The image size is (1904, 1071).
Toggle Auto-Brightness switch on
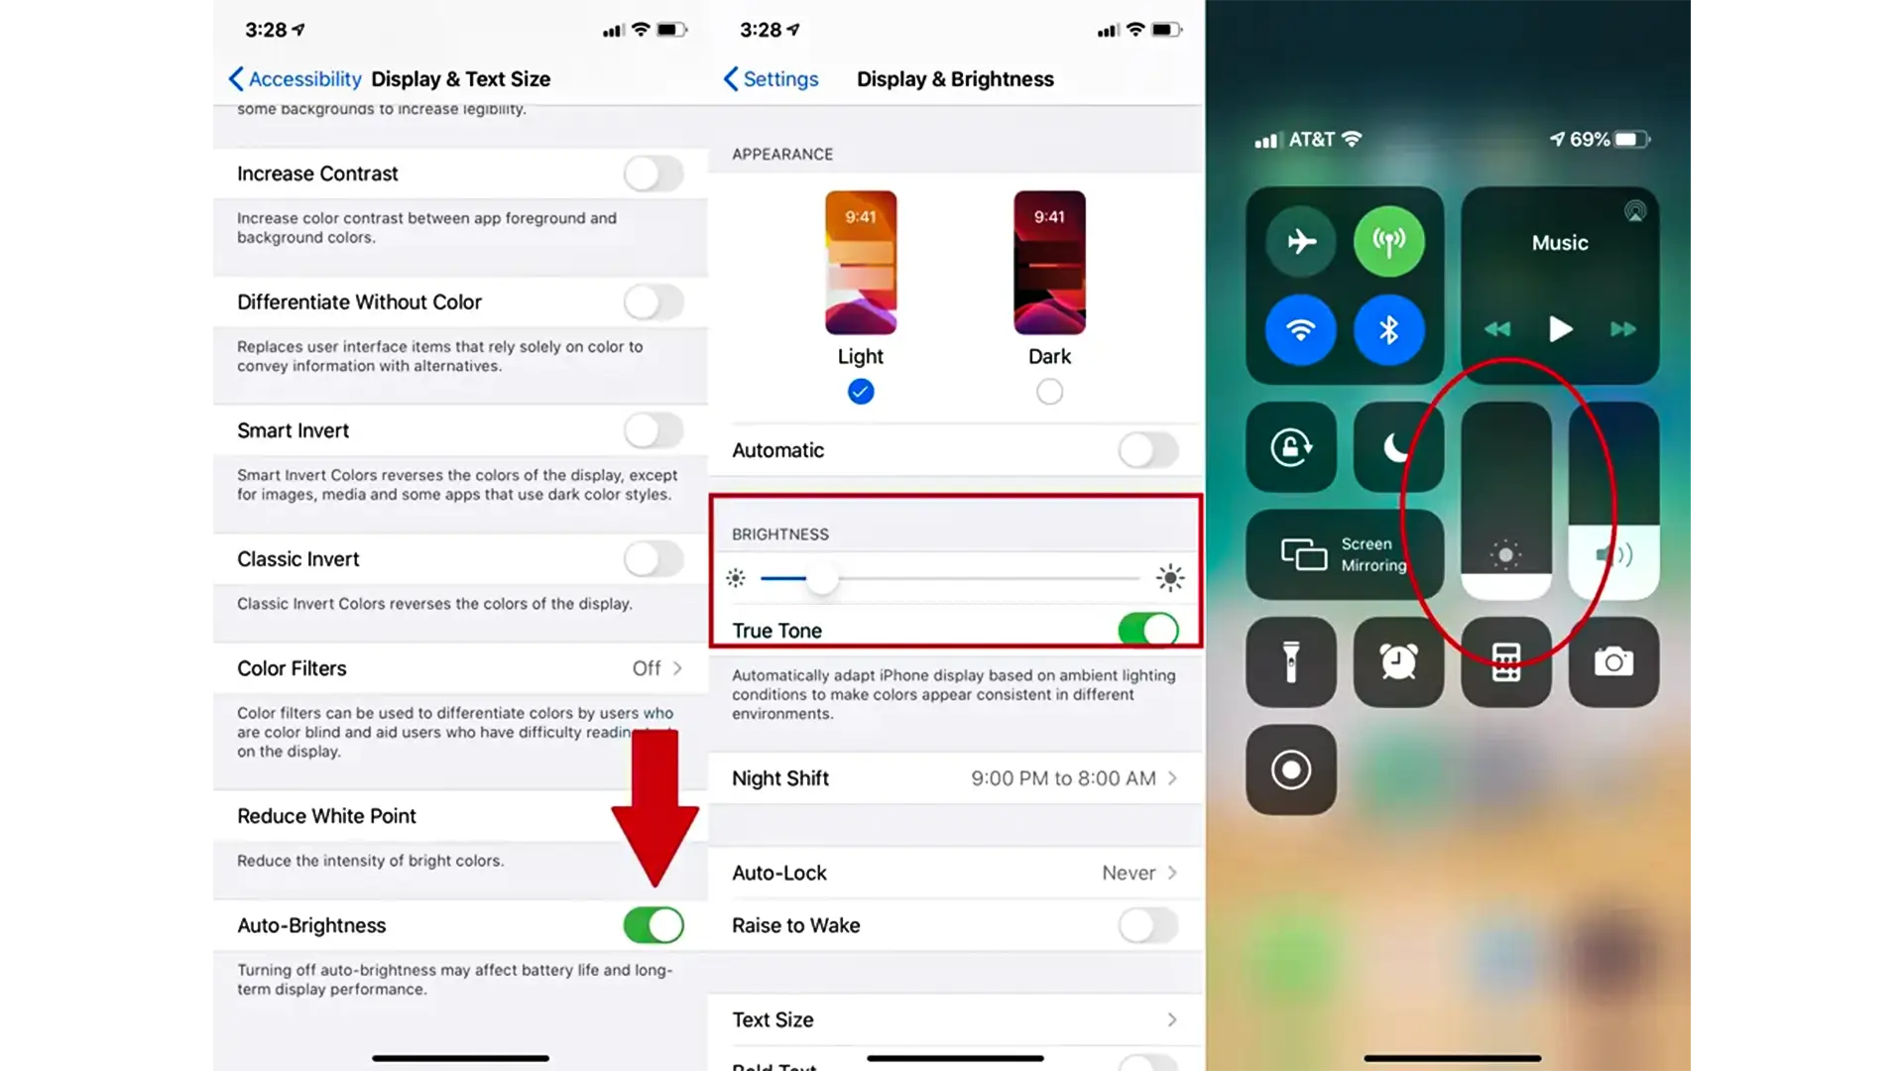(x=653, y=924)
